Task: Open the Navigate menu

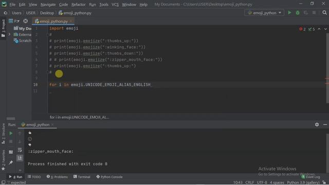Action: pos(48,5)
